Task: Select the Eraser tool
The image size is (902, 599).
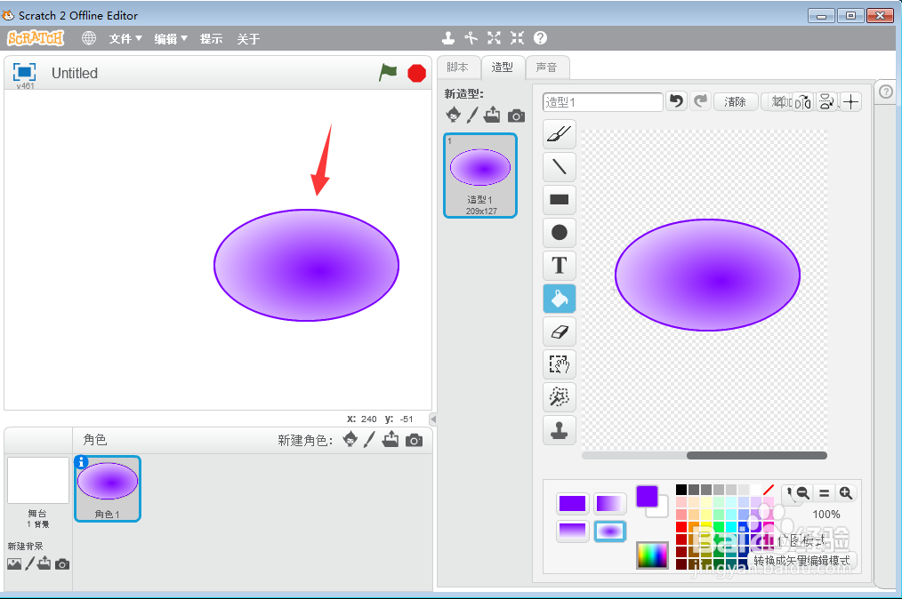Action: click(x=560, y=331)
